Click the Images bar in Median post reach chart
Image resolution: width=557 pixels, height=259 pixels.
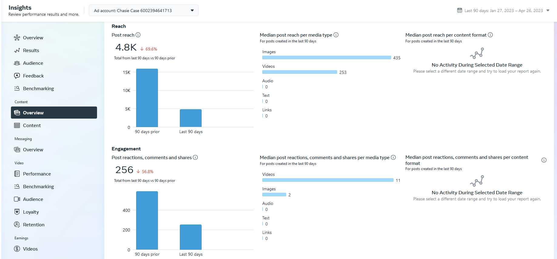pyautogui.click(x=327, y=57)
